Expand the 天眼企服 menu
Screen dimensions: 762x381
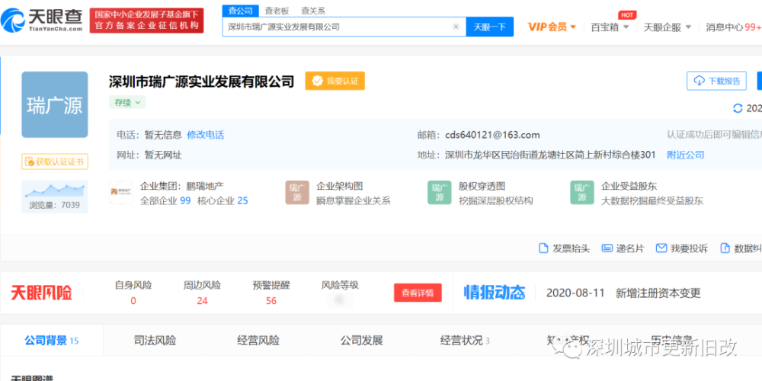(x=668, y=27)
